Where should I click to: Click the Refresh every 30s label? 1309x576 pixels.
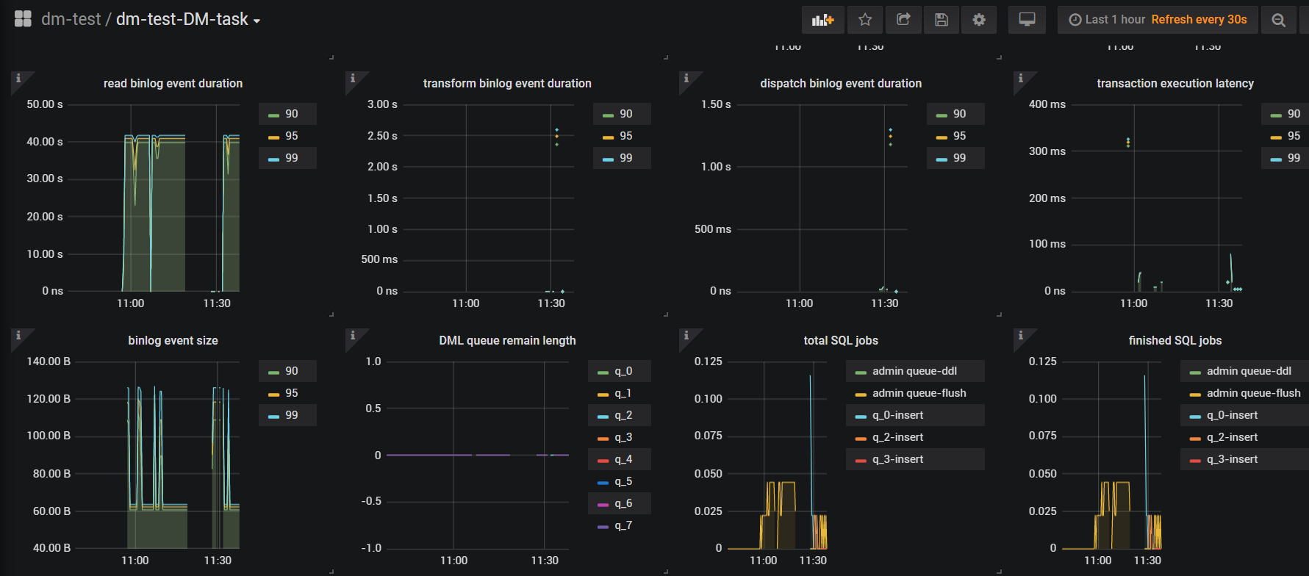(x=1199, y=20)
